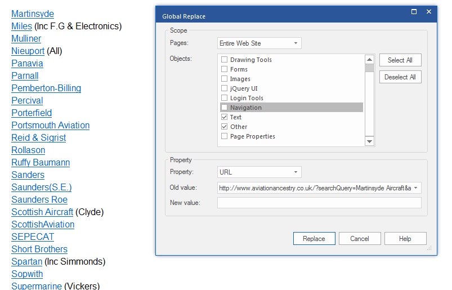Viewport: 452px width, 290px height.
Task: Tick the Drawing Tools checkbox
Action: [x=224, y=60]
